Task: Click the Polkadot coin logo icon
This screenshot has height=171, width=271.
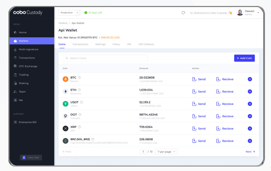Action: (65, 116)
